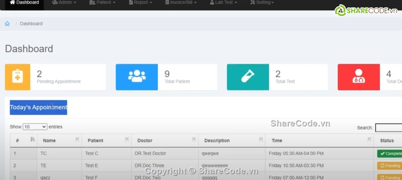The image size is (402, 180).
Task: Click the Total Test label
Action: pyautogui.click(x=285, y=82)
